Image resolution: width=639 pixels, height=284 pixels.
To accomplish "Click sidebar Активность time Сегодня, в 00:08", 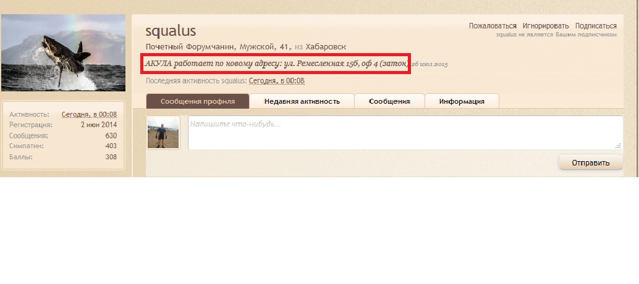I will tap(89, 114).
